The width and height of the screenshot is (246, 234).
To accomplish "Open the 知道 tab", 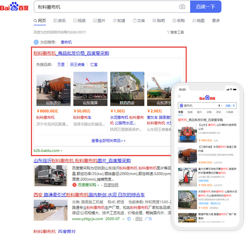I will (119, 21).
